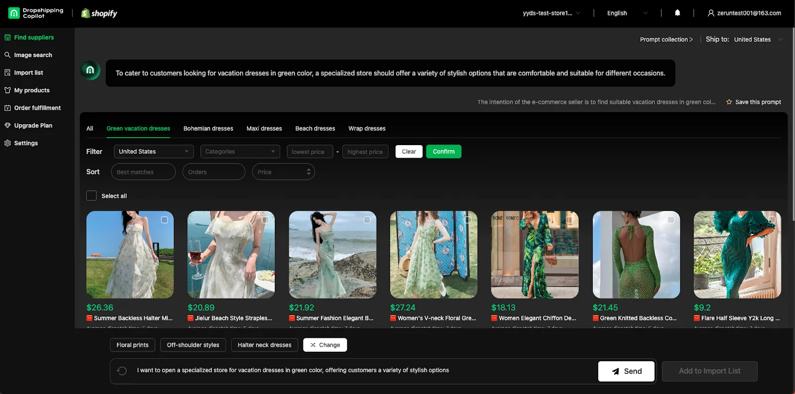The width and height of the screenshot is (795, 394).
Task: Open Image search from sidebar
Action: pyautogui.click(x=33, y=55)
